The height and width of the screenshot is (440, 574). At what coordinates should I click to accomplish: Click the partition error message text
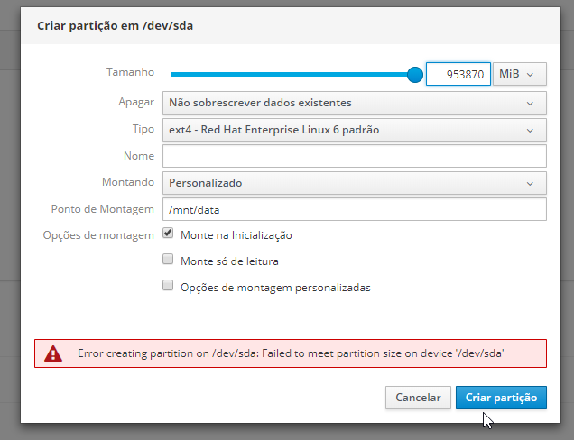[291, 353]
